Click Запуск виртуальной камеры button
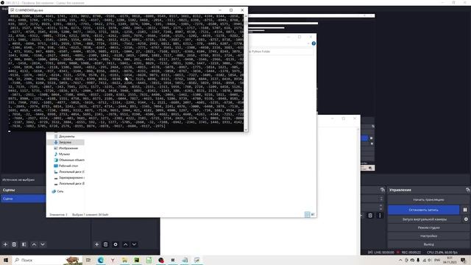This screenshot has height=265, width=471. (x=425, y=219)
